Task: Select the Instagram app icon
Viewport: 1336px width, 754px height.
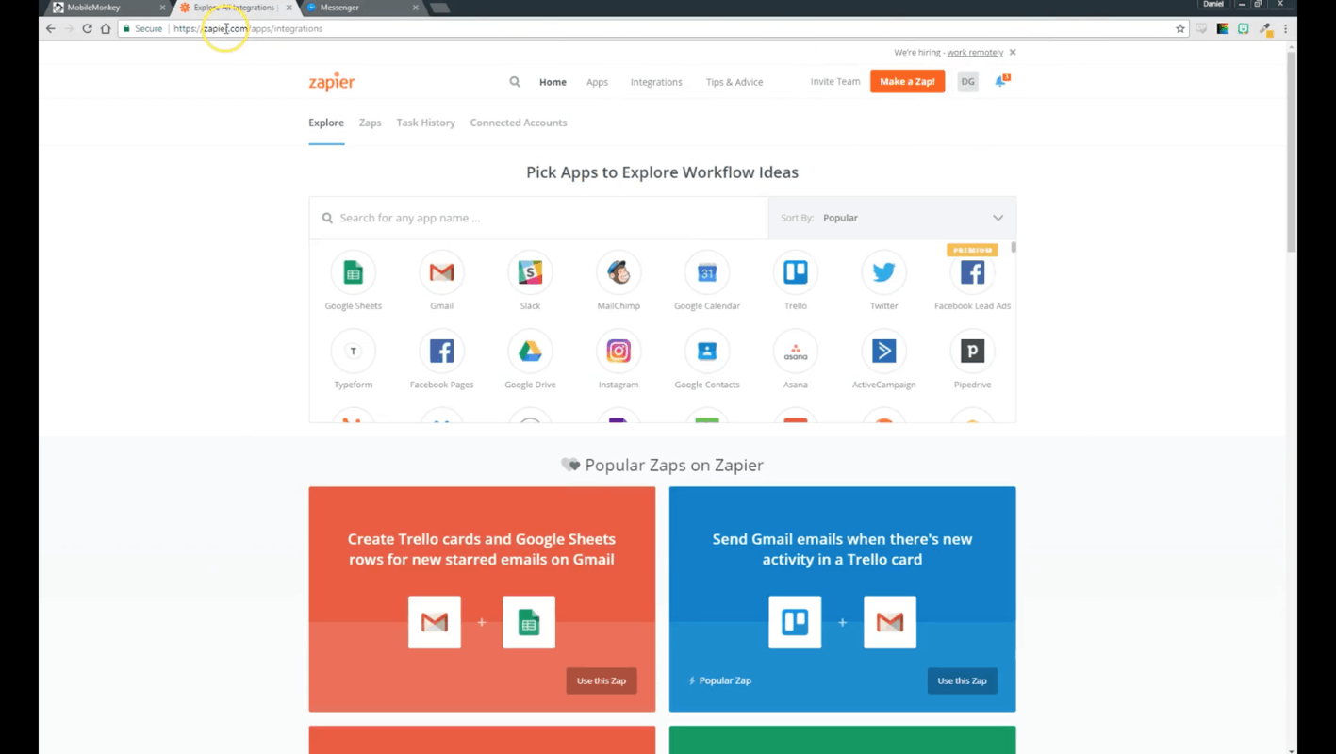Action: 619,351
